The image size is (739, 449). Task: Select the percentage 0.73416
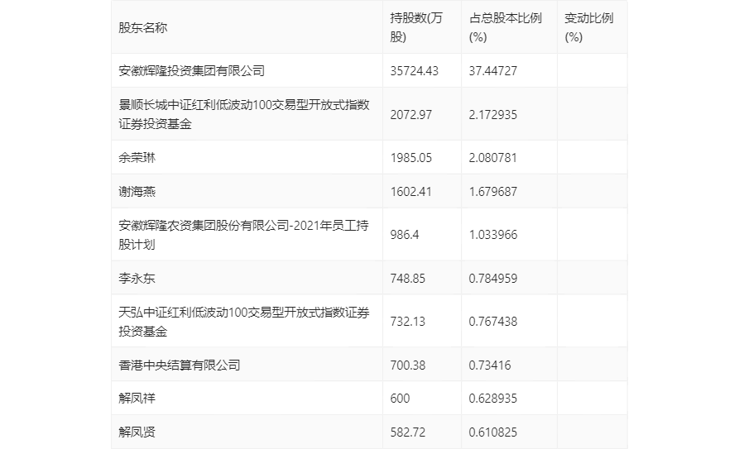point(490,365)
